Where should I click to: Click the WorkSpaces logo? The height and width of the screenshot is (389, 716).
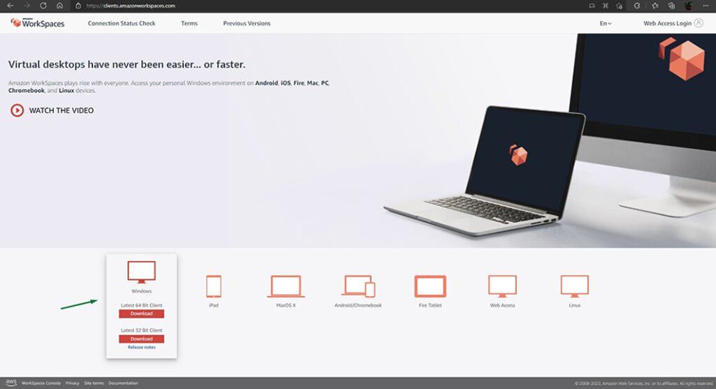click(38, 23)
